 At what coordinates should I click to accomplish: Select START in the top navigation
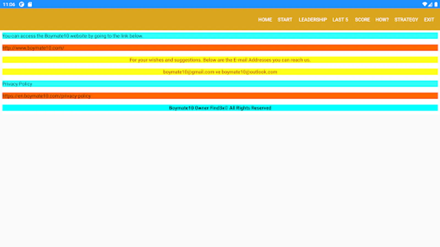(285, 19)
